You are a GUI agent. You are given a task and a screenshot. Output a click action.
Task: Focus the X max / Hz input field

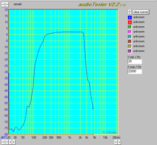coord(135,71)
